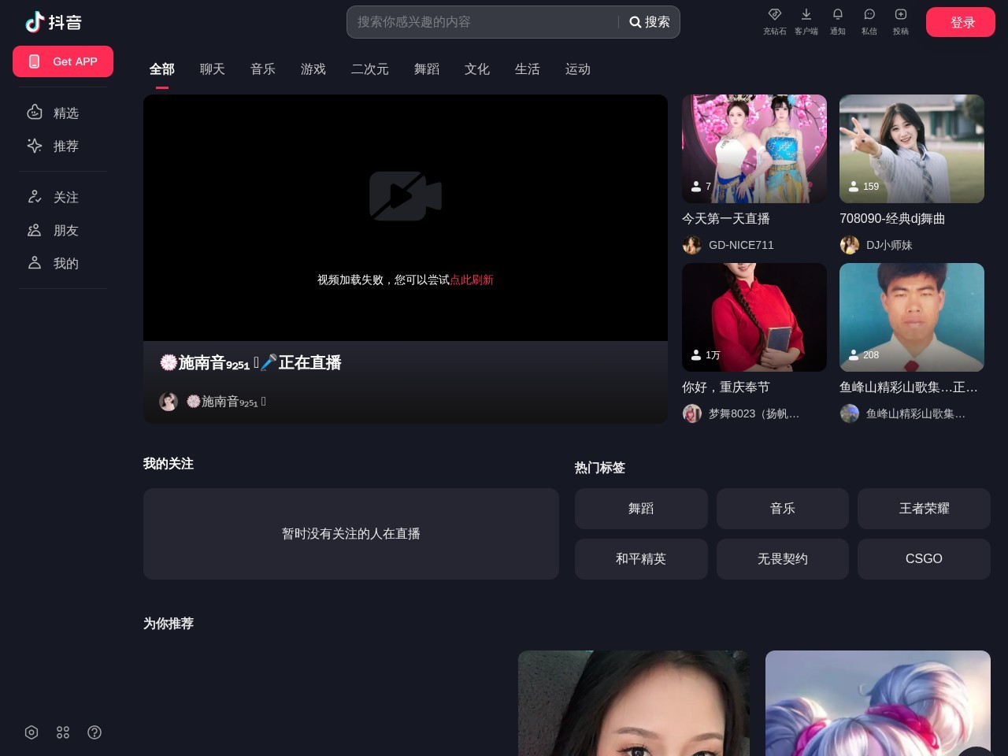This screenshot has height=756, width=1008.
Task: Click the Douyin 抖音 logo
Action: point(54,22)
